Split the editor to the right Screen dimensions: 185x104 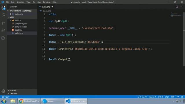pos(177,7)
